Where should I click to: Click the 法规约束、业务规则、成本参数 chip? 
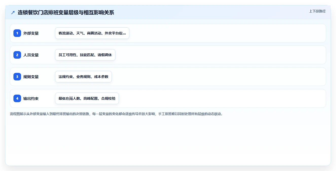coord(83,77)
